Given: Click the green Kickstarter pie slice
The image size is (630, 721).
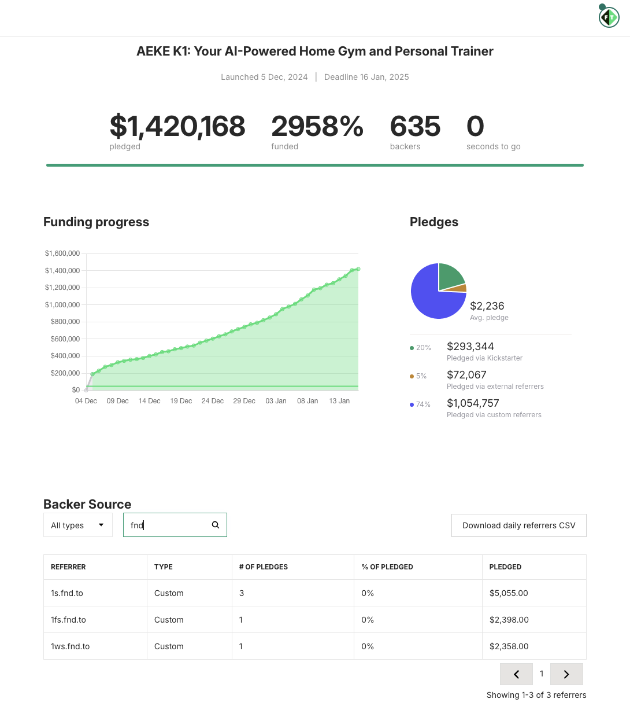Looking at the screenshot, I should pyautogui.click(x=450, y=276).
